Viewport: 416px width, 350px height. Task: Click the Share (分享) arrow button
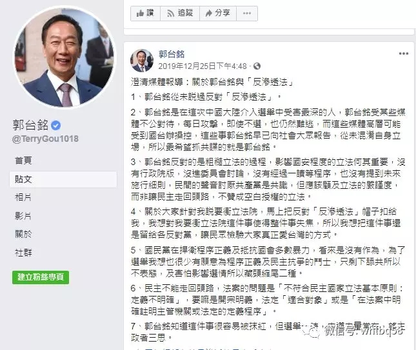pyautogui.click(x=218, y=14)
